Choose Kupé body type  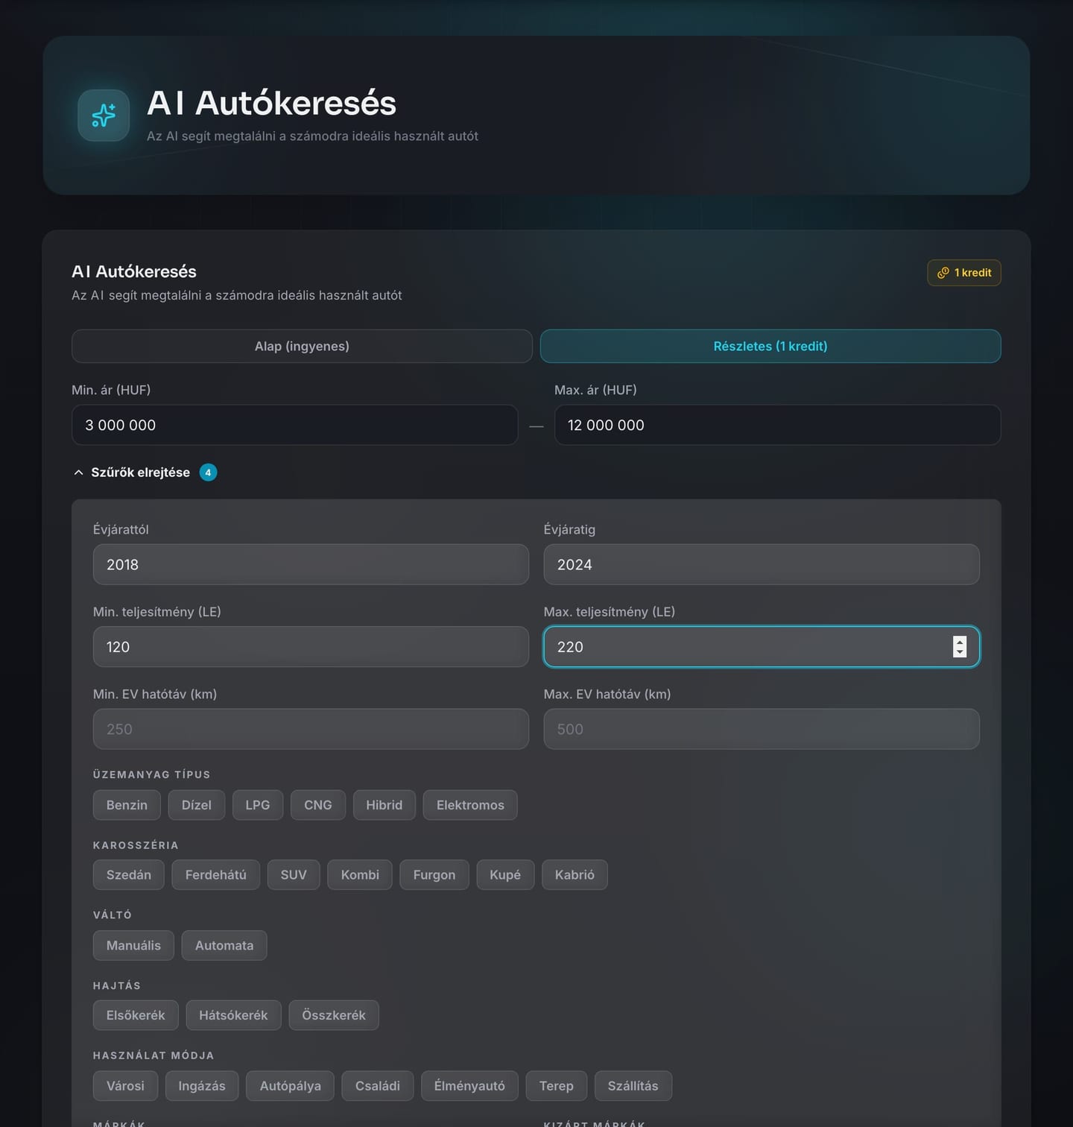point(505,874)
